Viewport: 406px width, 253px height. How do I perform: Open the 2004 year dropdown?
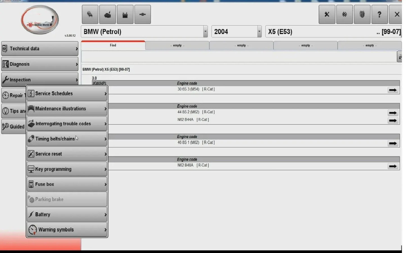[x=259, y=32]
